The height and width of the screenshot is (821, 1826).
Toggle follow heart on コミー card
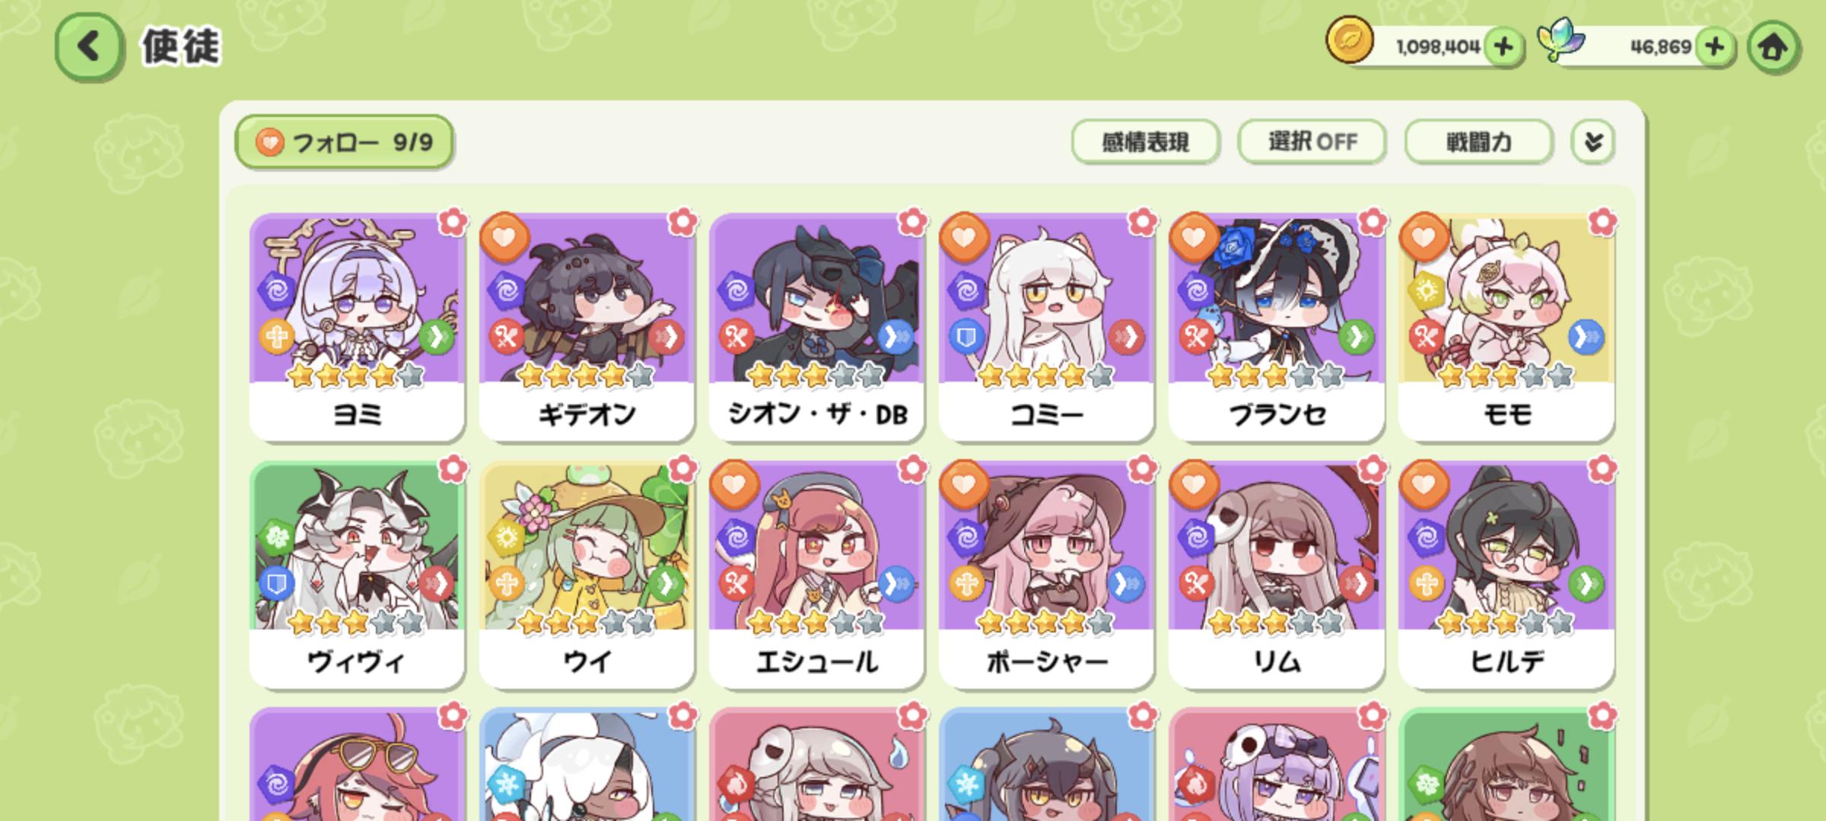pyautogui.click(x=964, y=237)
